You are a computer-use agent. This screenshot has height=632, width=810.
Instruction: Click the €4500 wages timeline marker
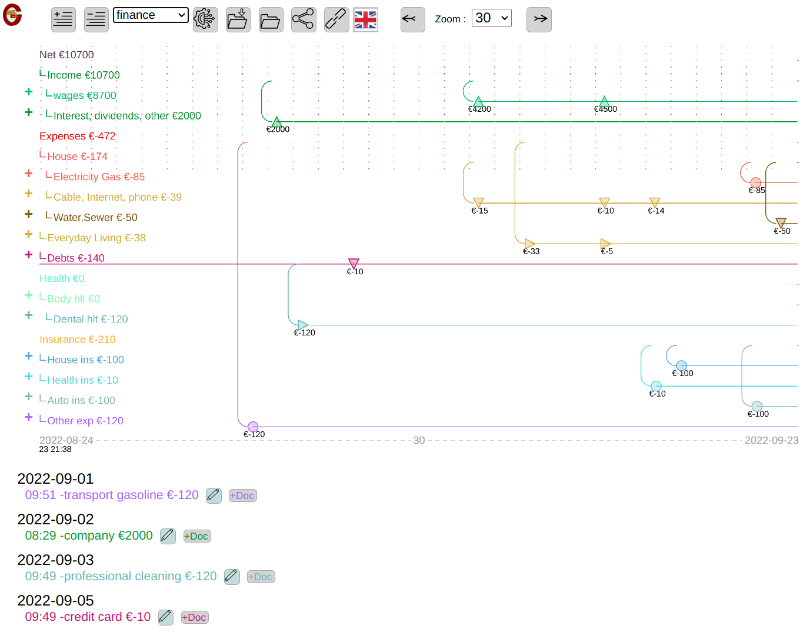click(604, 101)
